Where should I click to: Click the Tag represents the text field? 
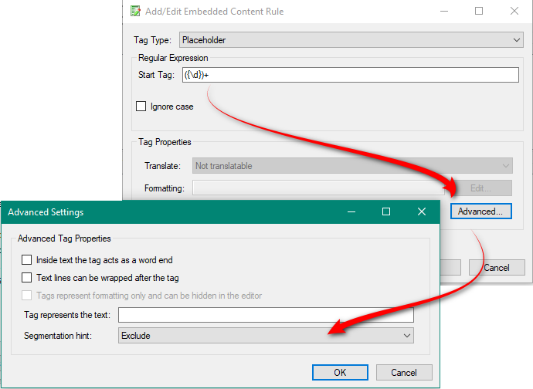(x=266, y=315)
